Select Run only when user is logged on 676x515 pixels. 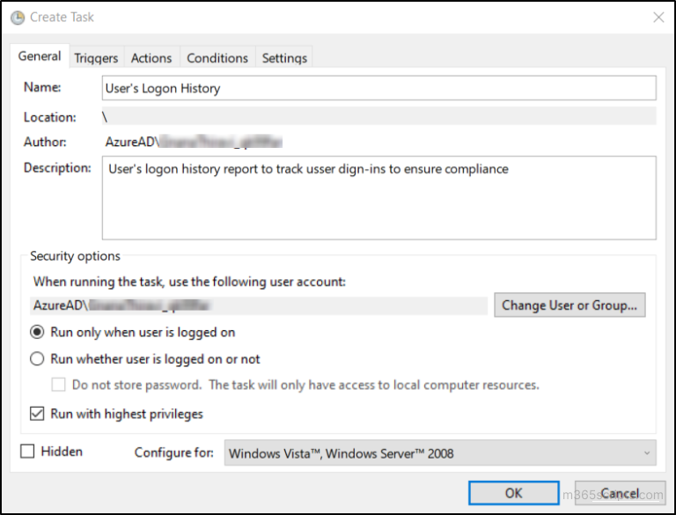37,333
